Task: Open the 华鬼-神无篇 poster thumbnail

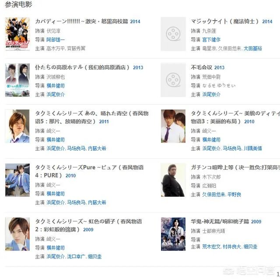Action: point(173,234)
